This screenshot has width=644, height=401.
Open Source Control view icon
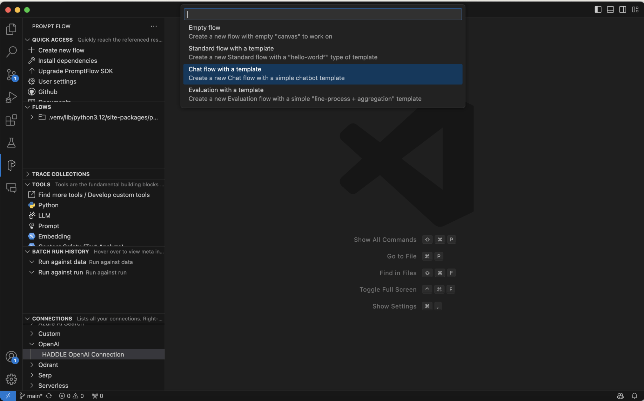11,75
